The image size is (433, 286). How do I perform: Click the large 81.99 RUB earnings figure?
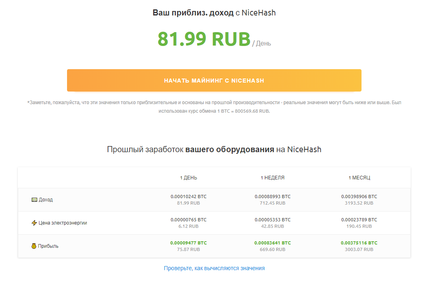point(204,40)
